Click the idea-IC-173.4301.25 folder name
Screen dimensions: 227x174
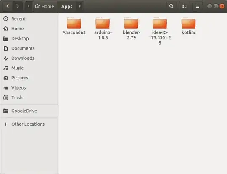pyautogui.click(x=160, y=37)
